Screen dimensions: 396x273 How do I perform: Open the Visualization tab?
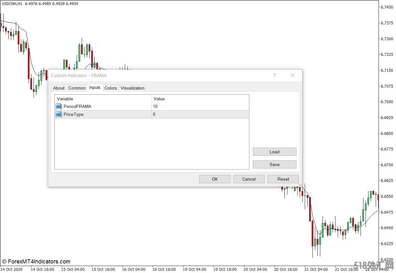pyautogui.click(x=132, y=88)
